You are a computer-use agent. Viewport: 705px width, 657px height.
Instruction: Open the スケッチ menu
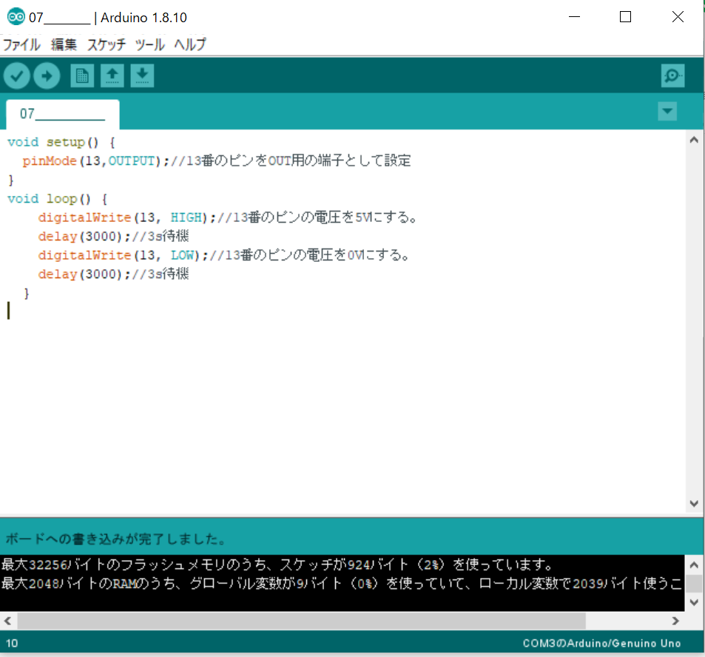107,44
